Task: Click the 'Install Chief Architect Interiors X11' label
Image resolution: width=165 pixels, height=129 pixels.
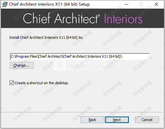Action: coord(37,37)
